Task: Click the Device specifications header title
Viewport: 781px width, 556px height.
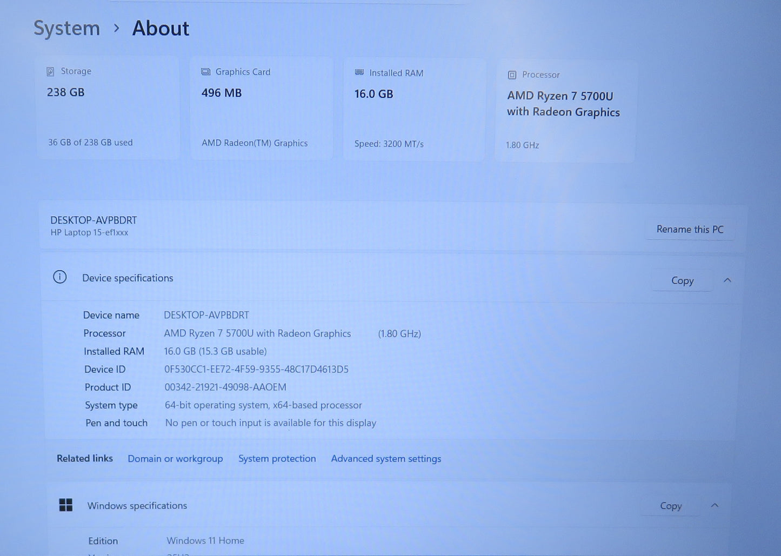Action: (x=128, y=278)
